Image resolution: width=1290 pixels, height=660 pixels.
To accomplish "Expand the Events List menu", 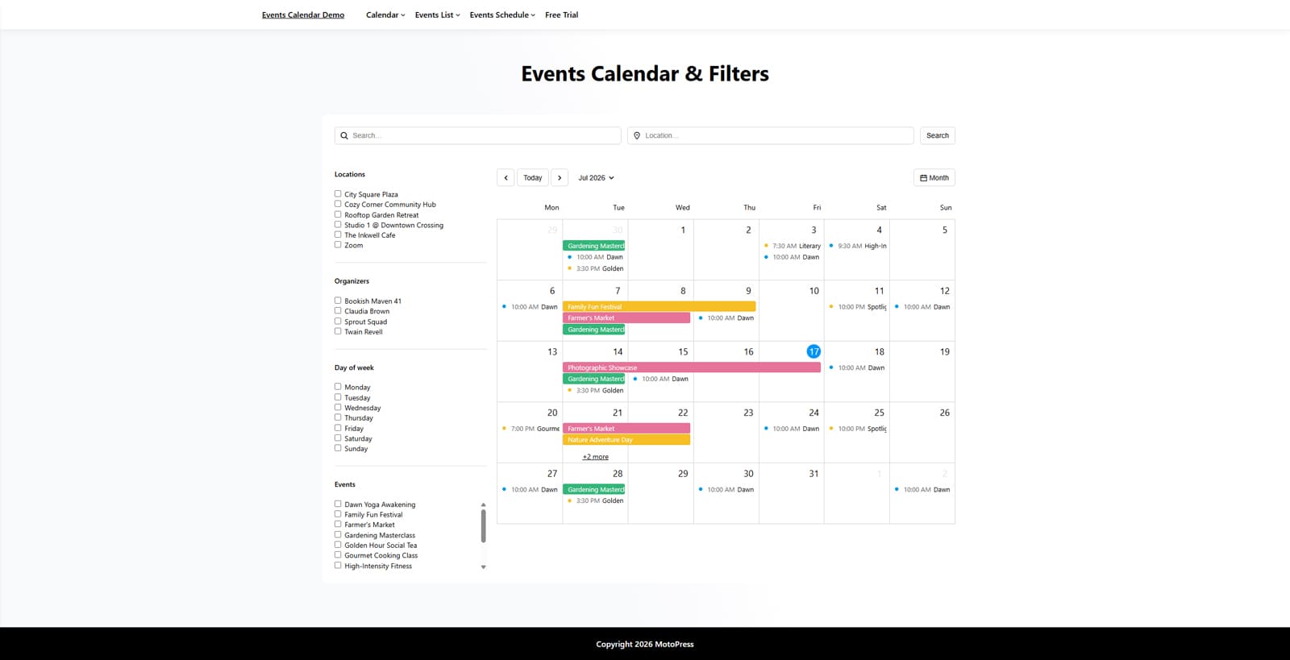I will click(x=437, y=15).
